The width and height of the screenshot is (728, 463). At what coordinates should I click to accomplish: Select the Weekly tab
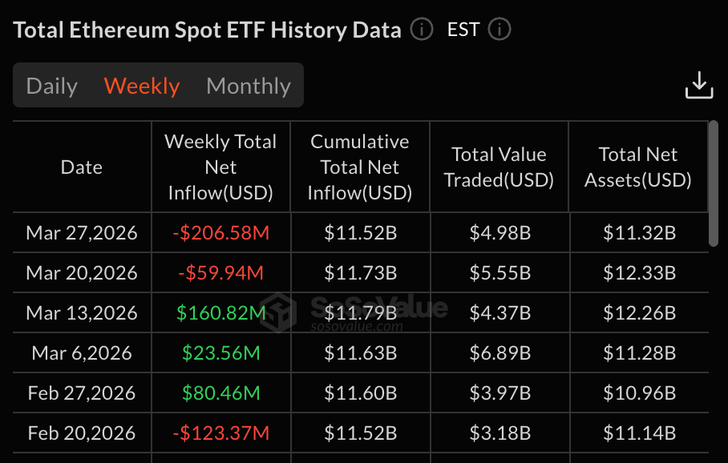[142, 86]
